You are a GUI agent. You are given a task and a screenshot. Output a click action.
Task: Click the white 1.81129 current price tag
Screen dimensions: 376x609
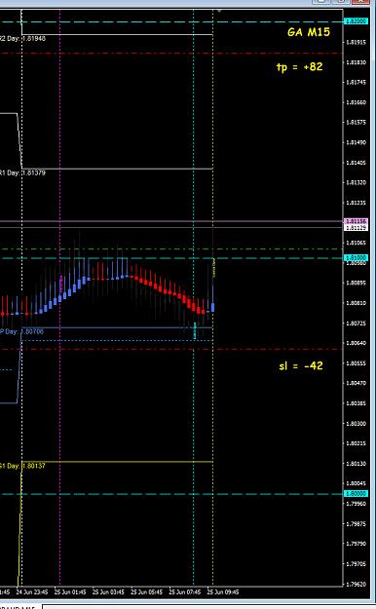[x=356, y=227]
